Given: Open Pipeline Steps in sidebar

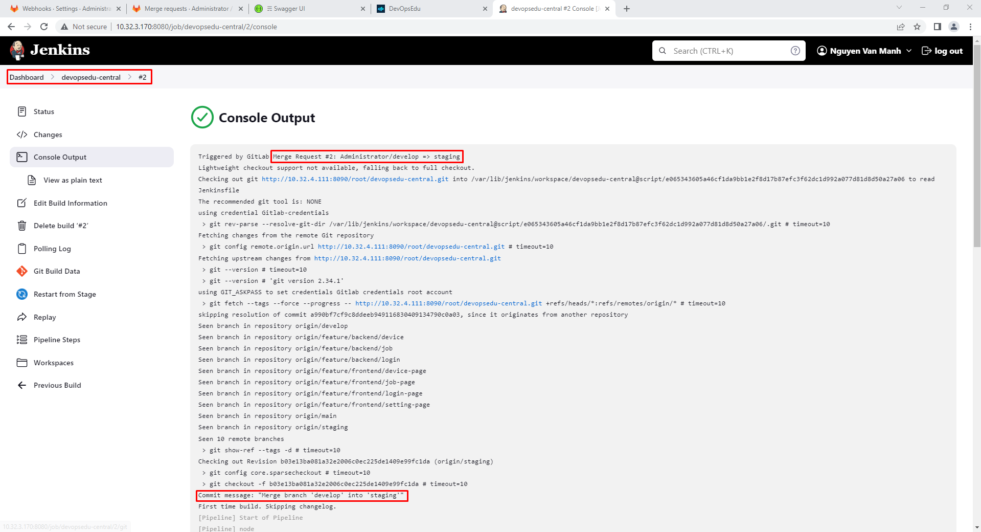Looking at the screenshot, I should 92,340.
